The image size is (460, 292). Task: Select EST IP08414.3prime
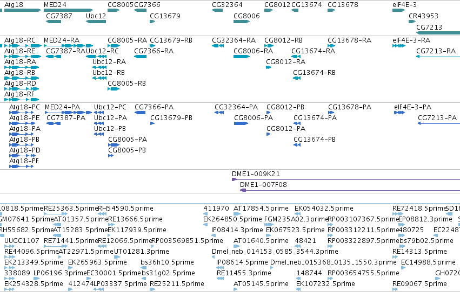pos(214,235)
